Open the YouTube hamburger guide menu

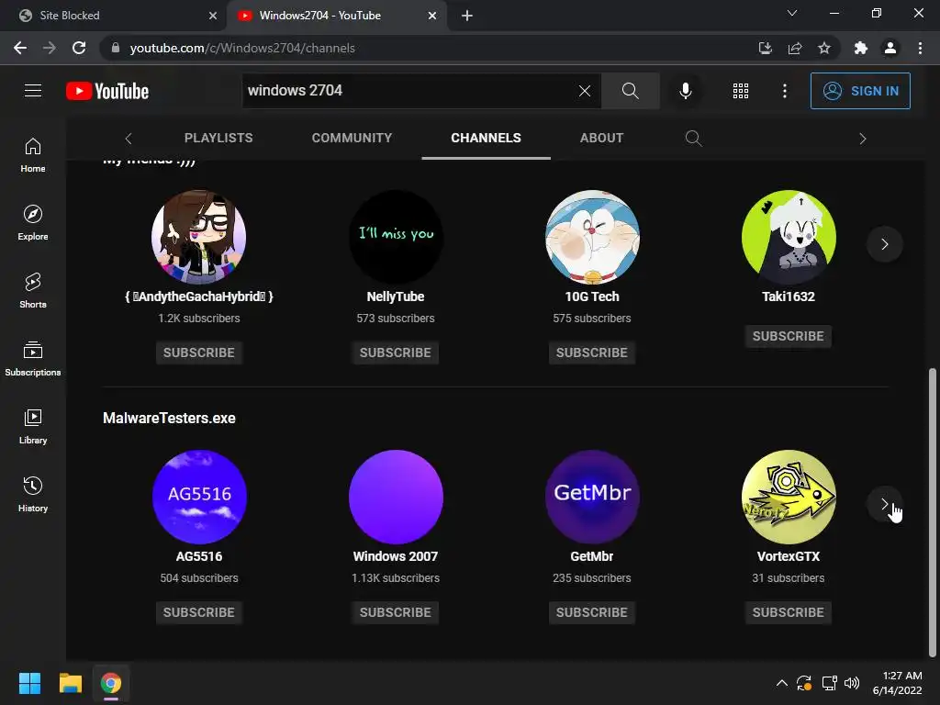coord(33,91)
